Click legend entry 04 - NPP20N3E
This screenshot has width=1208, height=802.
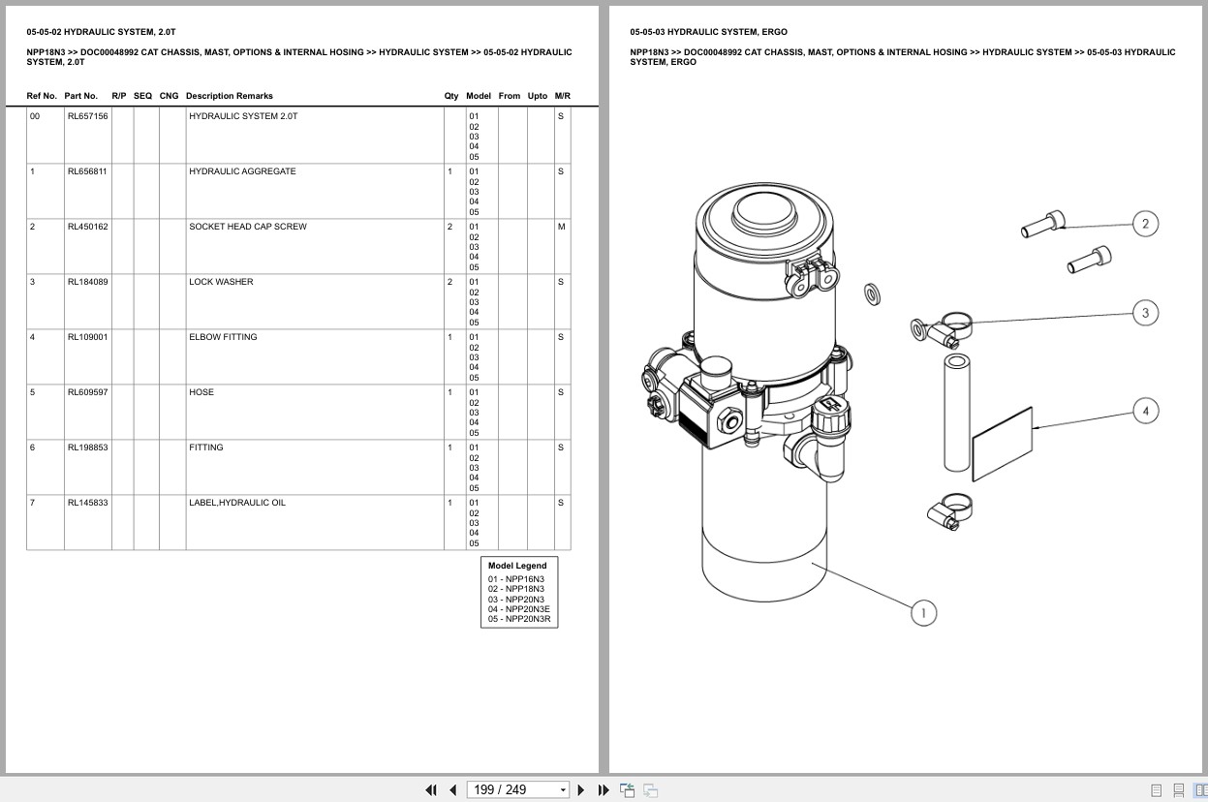click(519, 609)
